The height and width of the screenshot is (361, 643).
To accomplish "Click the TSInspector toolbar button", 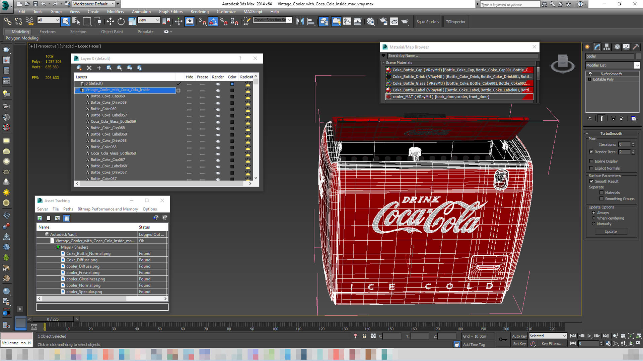I will 455,22.
